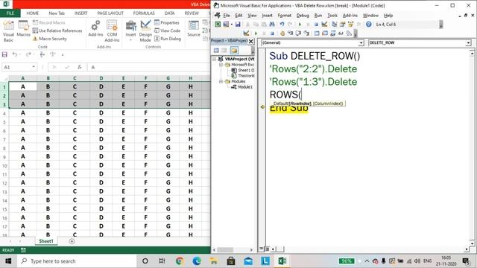Viewport: 477px width, 268px height.
Task: Click Excel formula bar input
Action: [149, 67]
